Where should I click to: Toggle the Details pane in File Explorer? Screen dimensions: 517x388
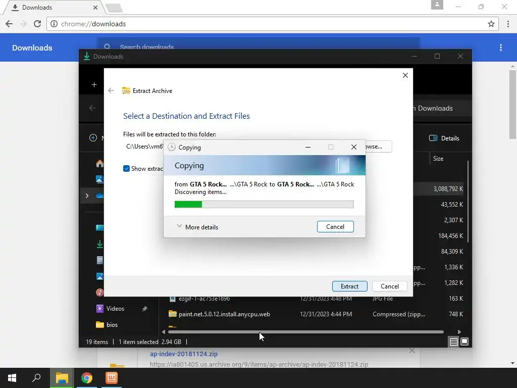pyautogui.click(x=444, y=138)
